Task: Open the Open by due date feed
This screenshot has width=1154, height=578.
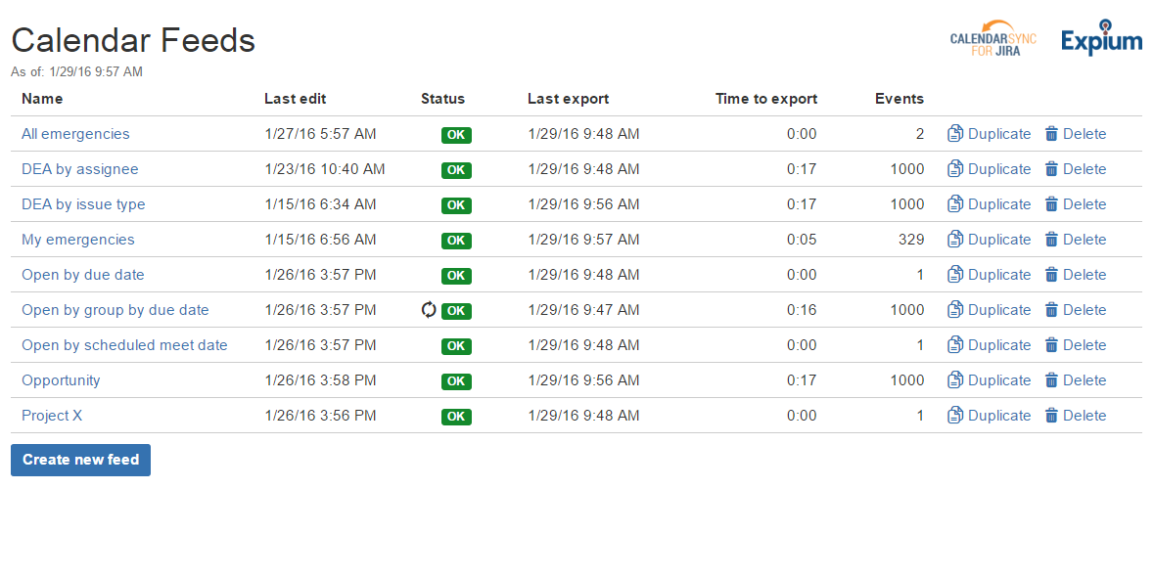Action: (x=83, y=275)
